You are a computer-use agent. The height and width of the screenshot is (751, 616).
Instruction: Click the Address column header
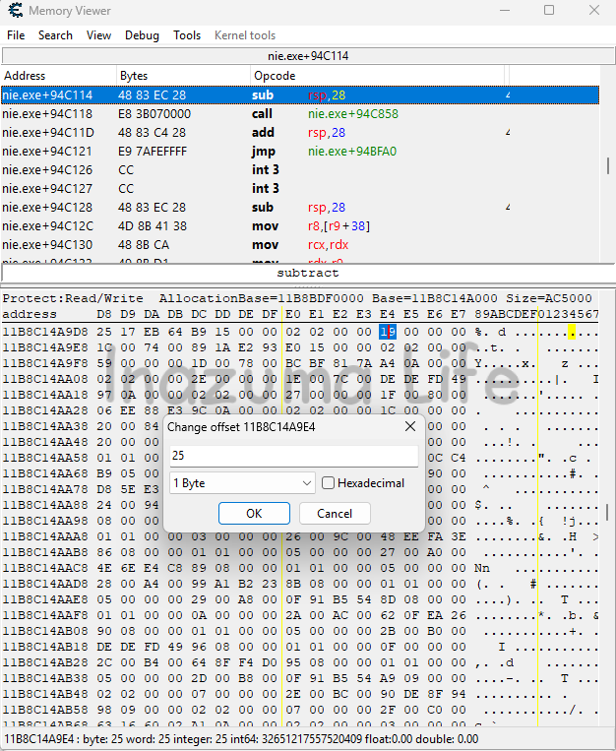pyautogui.click(x=58, y=76)
